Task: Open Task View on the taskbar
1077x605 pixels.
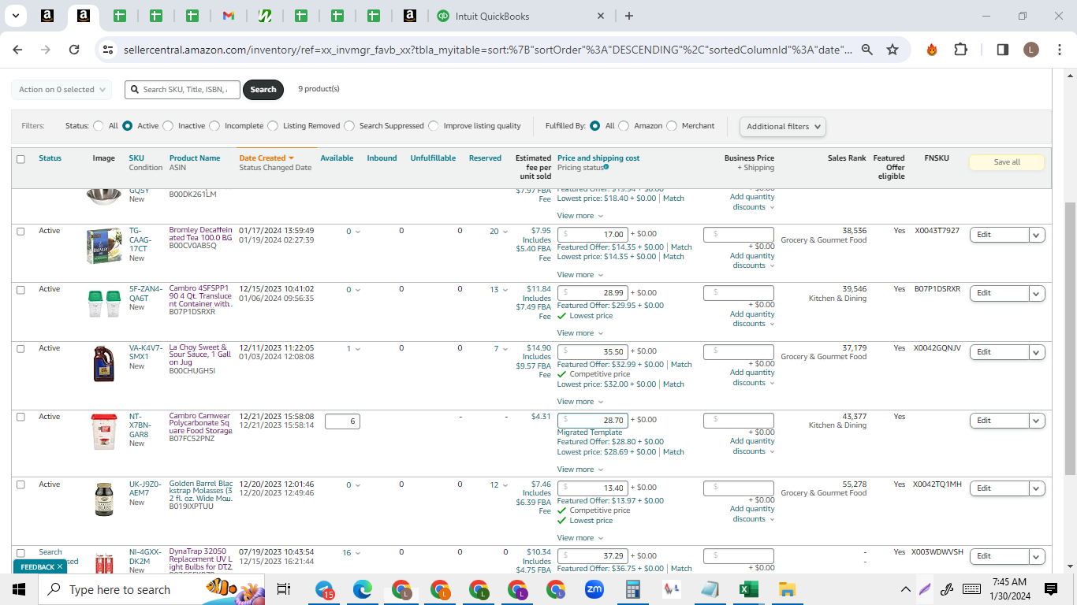Action: click(284, 589)
